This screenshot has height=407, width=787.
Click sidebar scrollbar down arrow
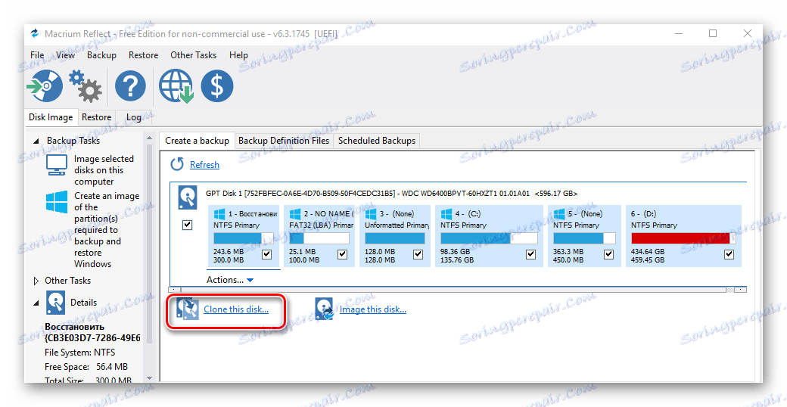coord(149,378)
